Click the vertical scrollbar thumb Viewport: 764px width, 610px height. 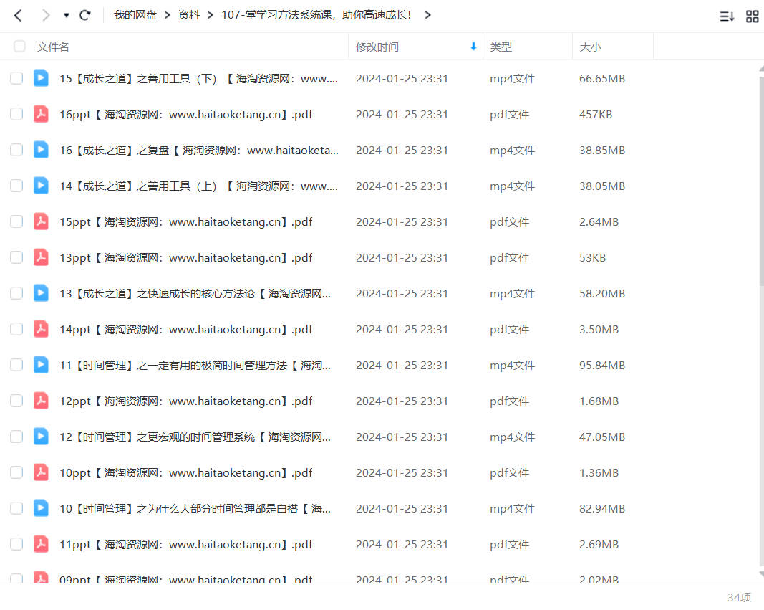point(761,181)
